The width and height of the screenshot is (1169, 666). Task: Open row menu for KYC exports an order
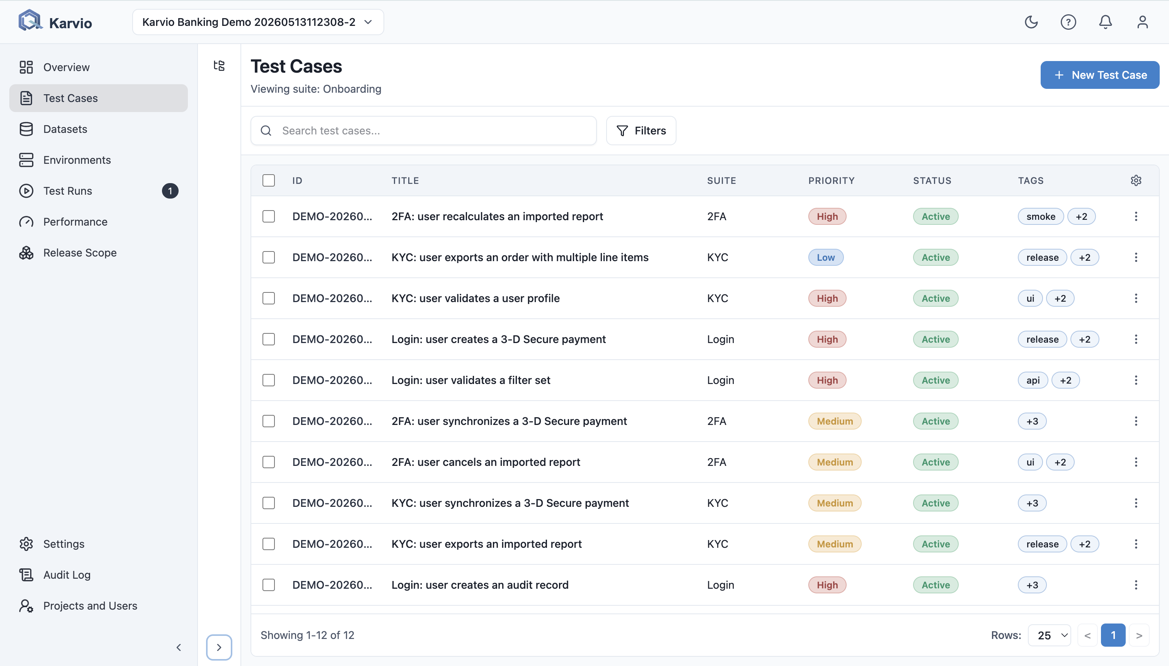pos(1136,257)
